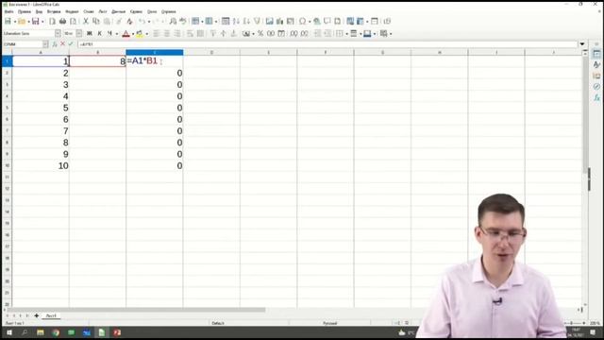This screenshot has height=340, width=604.
Task: Open the File menu
Action: (x=8, y=11)
